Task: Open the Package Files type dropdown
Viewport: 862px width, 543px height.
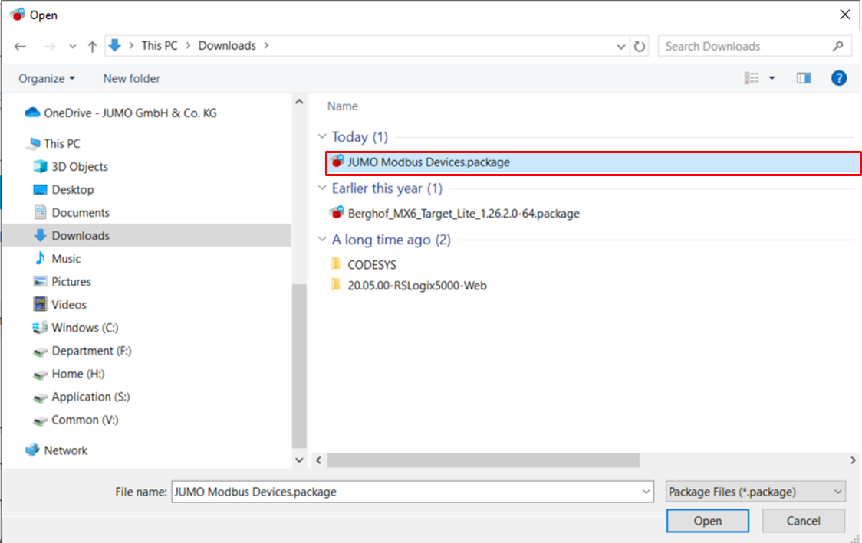Action: [x=755, y=492]
